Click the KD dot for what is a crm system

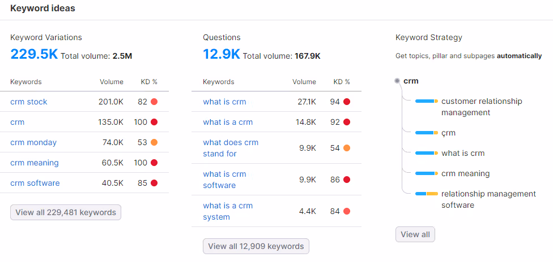click(x=347, y=211)
